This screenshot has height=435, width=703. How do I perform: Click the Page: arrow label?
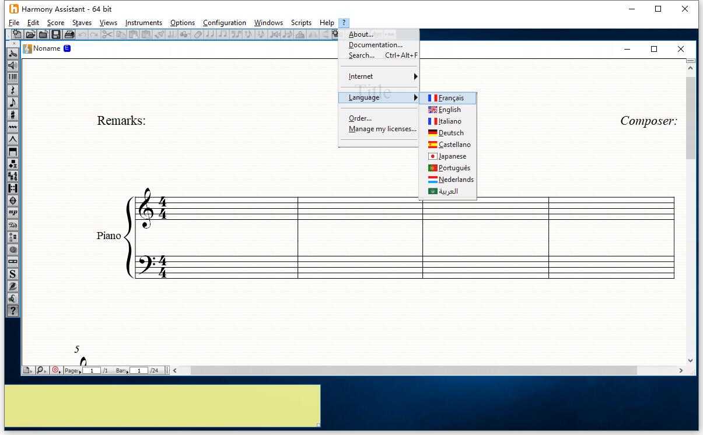pos(72,370)
